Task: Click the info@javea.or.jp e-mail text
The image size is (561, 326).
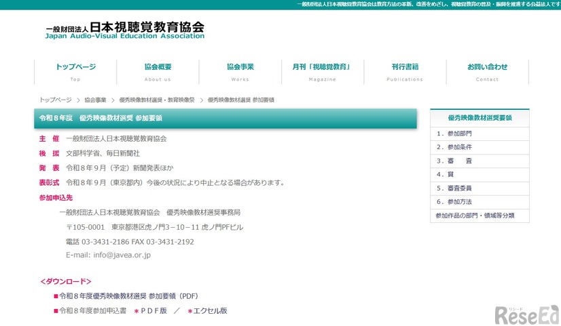Action: [122, 255]
